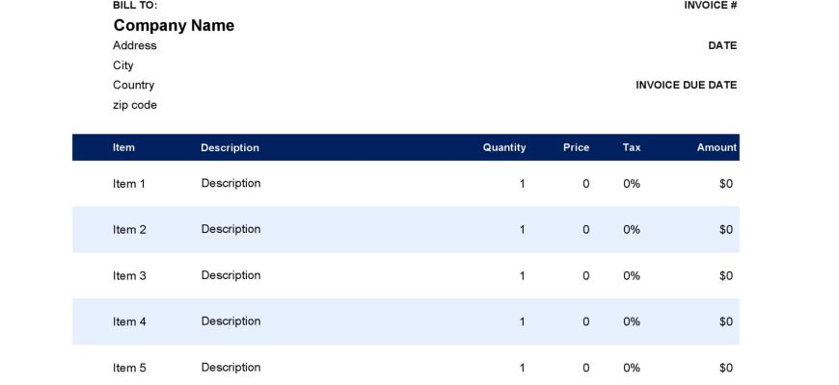Select the zip code line
This screenshot has width=839, height=385.
click(135, 105)
